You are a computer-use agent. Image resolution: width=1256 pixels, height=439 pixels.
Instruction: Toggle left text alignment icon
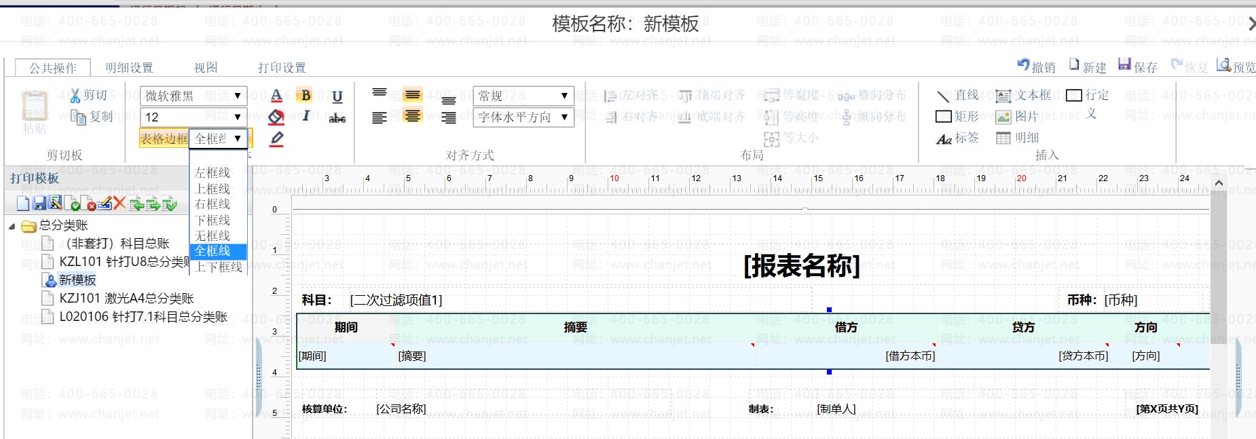pyautogui.click(x=380, y=117)
